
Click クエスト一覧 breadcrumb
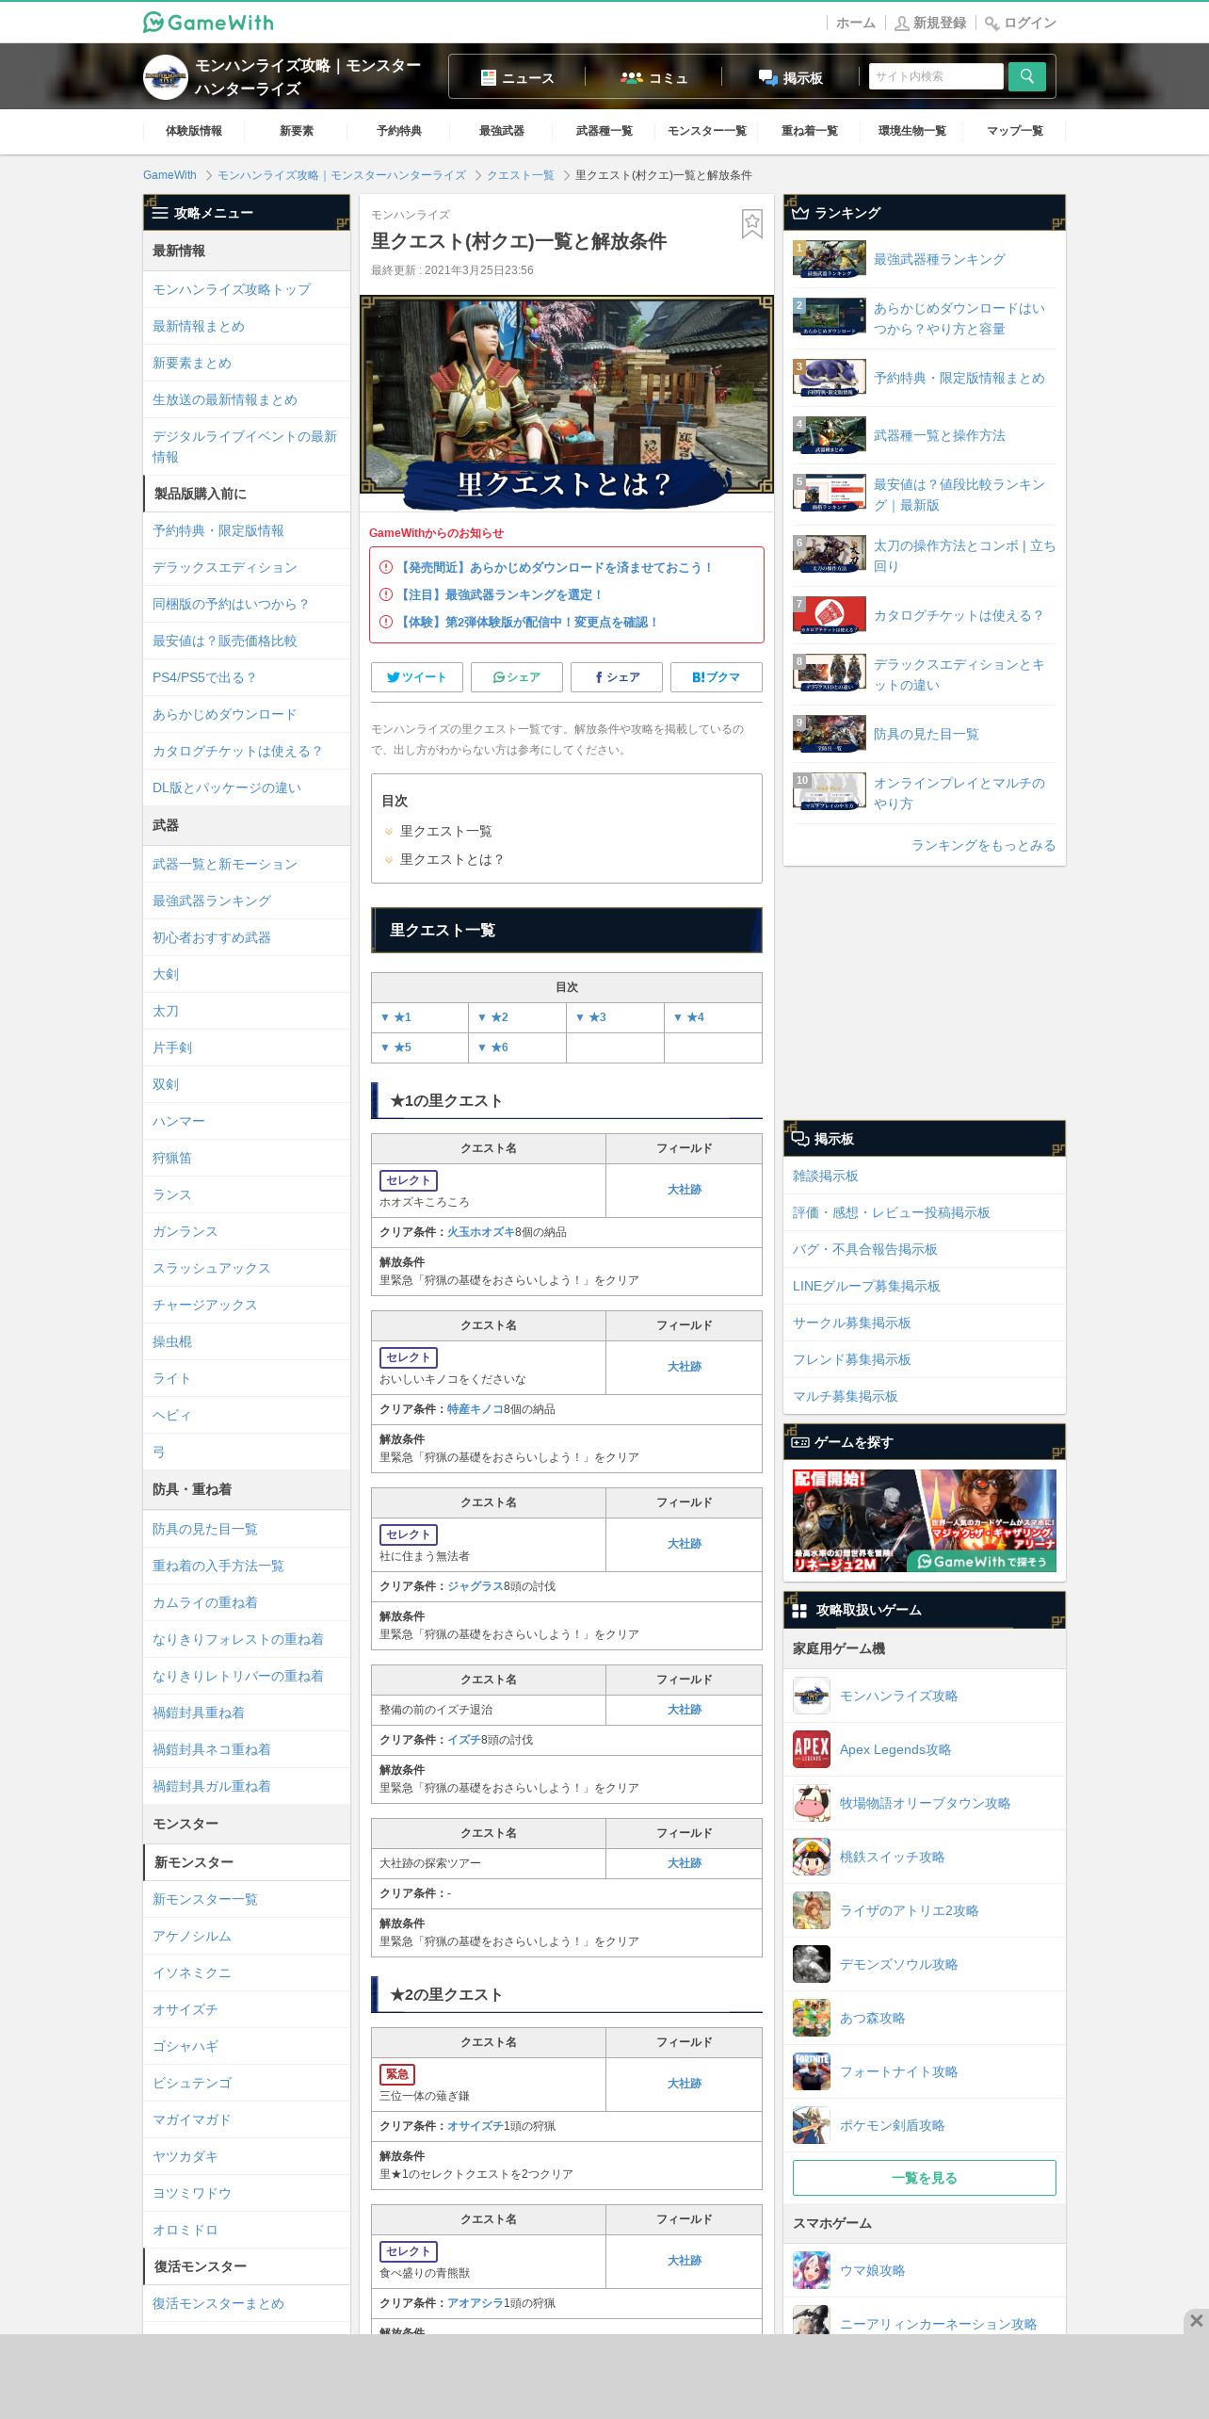(521, 175)
